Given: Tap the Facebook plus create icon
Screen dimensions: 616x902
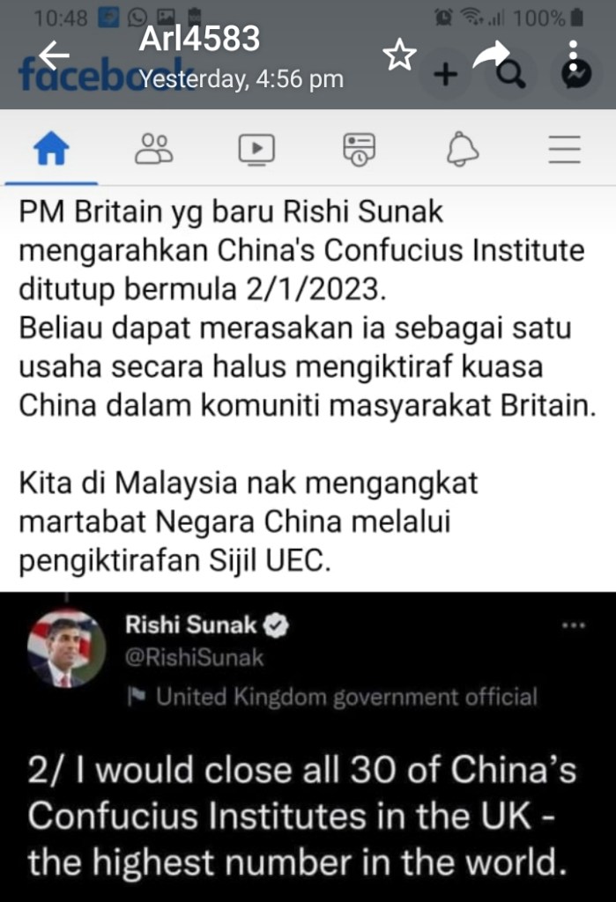Looking at the screenshot, I should pos(445,75).
